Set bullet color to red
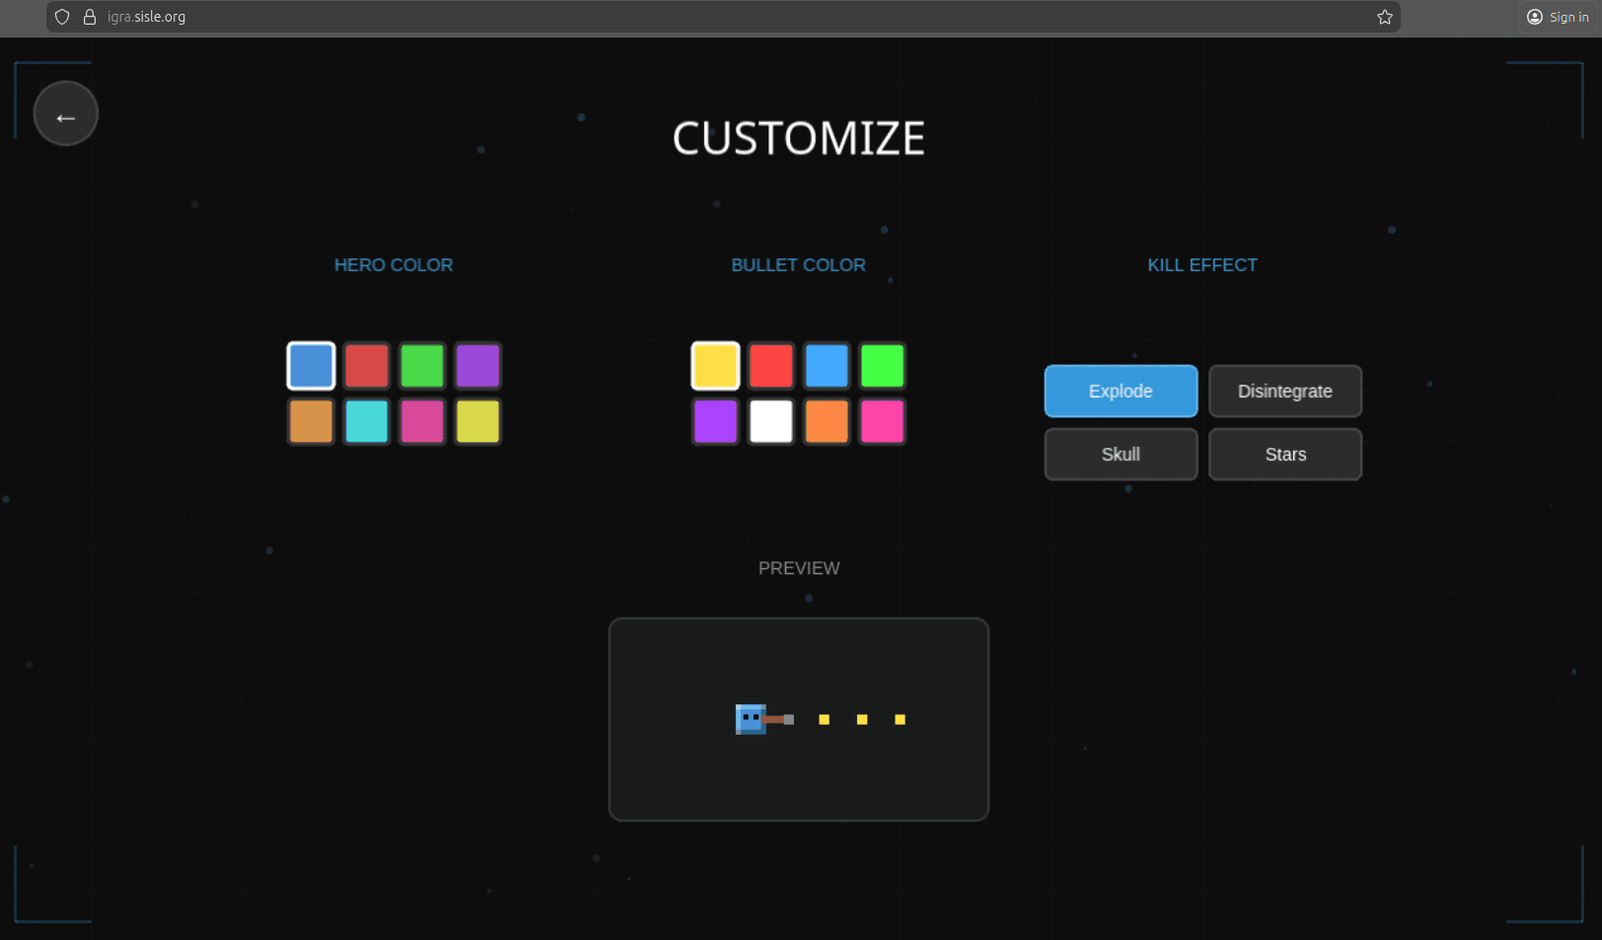The image size is (1602, 940). 770,366
